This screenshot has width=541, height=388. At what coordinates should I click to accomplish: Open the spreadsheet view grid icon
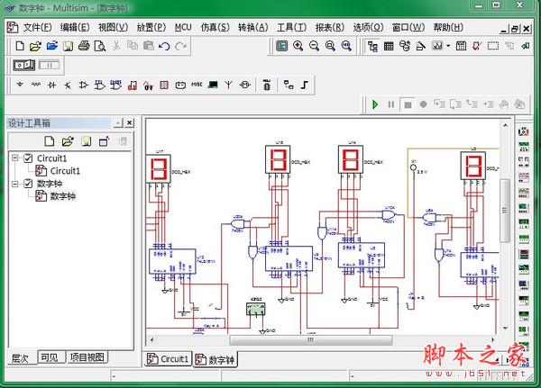(389, 46)
